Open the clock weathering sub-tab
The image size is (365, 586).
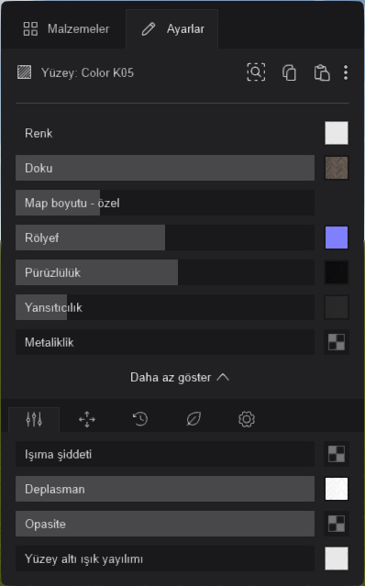(x=140, y=419)
